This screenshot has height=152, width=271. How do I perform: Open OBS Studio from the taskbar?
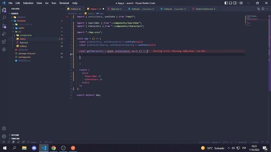(x=63, y=148)
